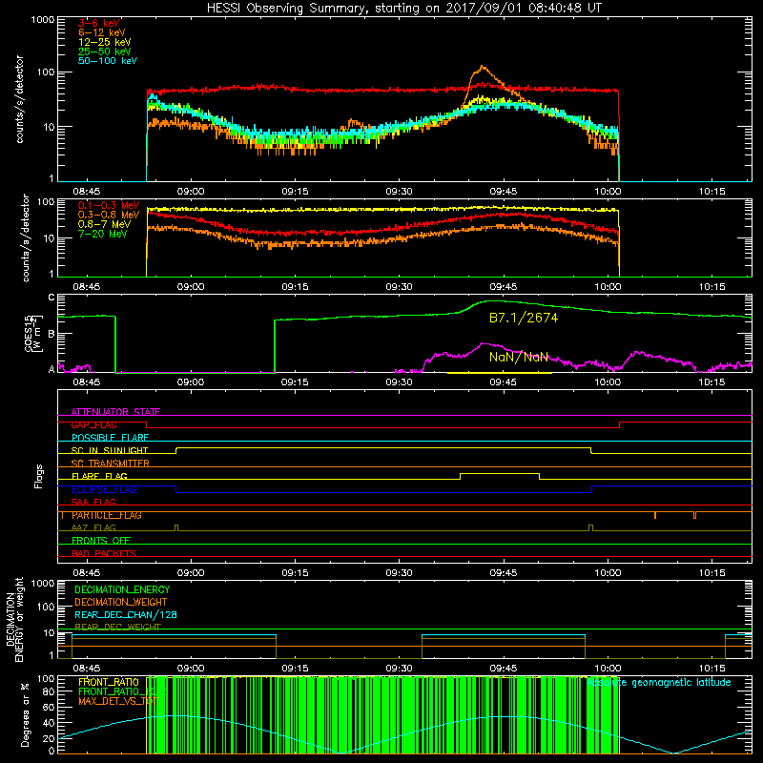Click the AAZ_FLAG label
Image resolution: width=763 pixels, height=763 pixels.
click(93, 527)
